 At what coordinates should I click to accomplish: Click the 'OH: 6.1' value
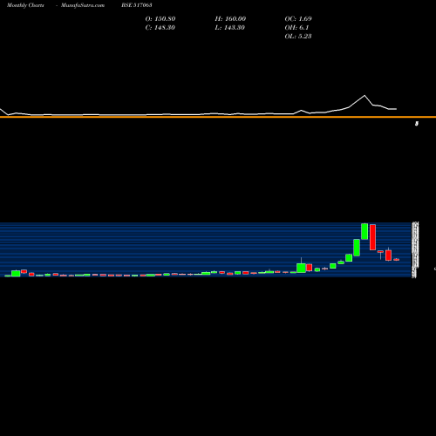pyautogui.click(x=296, y=27)
